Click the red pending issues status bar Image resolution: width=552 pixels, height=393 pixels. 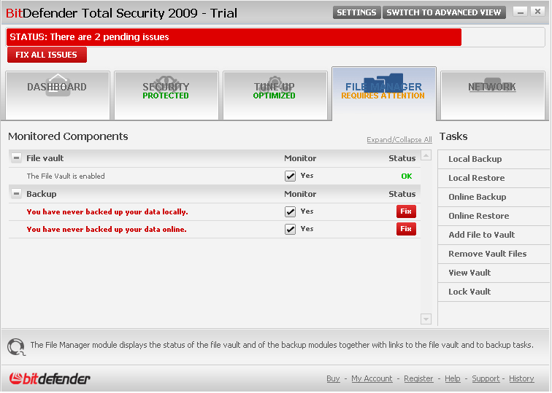(x=234, y=37)
